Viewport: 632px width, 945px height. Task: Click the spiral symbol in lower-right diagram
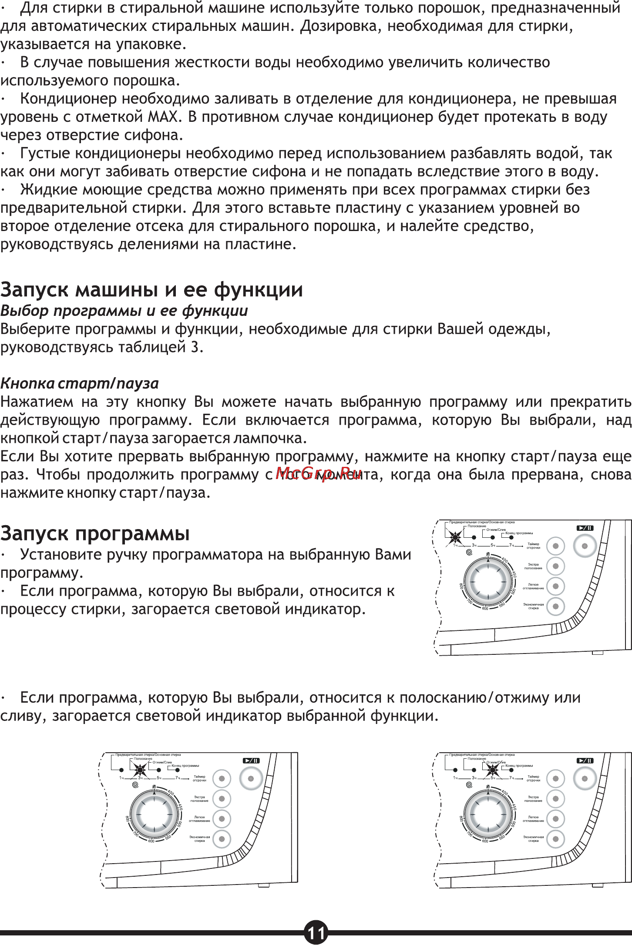[469, 785]
